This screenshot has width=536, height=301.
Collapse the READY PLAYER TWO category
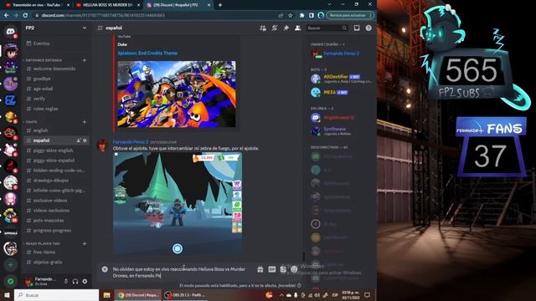(x=42, y=243)
